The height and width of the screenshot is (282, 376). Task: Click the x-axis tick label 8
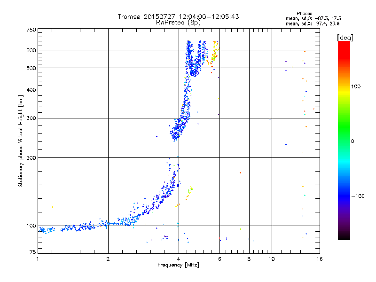249,259
